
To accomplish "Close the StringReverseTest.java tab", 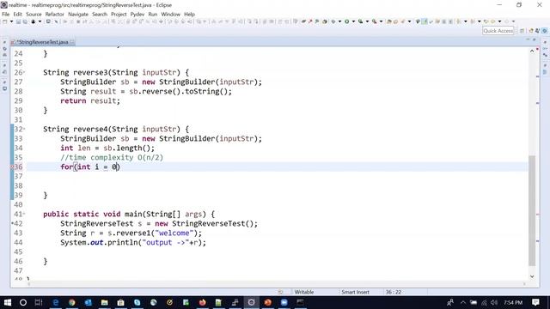I will pyautogui.click(x=72, y=42).
